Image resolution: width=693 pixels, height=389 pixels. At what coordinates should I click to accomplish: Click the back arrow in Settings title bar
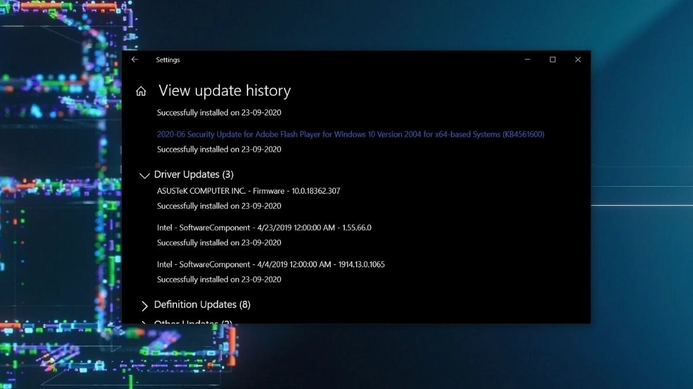click(x=134, y=60)
